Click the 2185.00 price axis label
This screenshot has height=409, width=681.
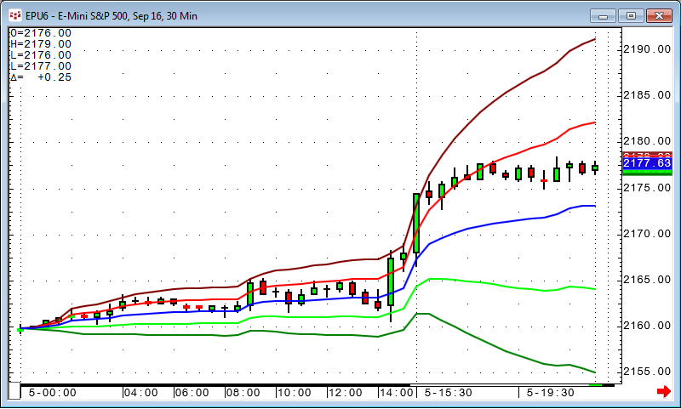[x=647, y=95]
